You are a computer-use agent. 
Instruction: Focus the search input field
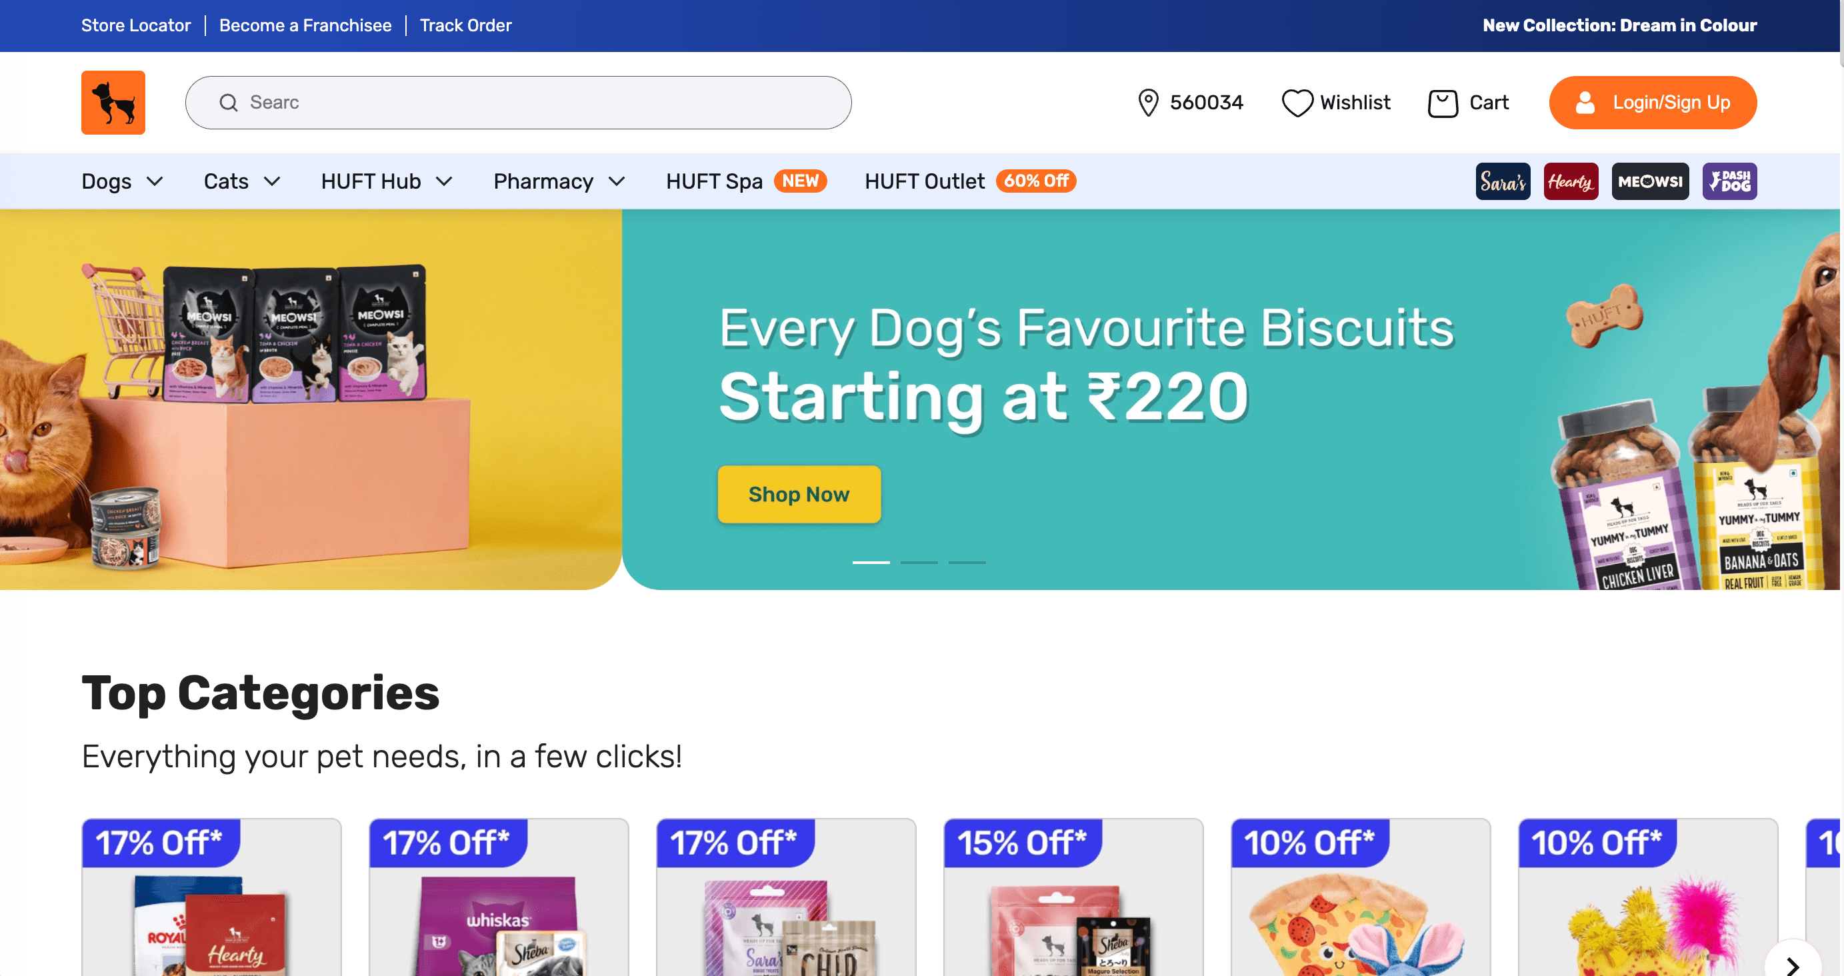[x=544, y=103]
